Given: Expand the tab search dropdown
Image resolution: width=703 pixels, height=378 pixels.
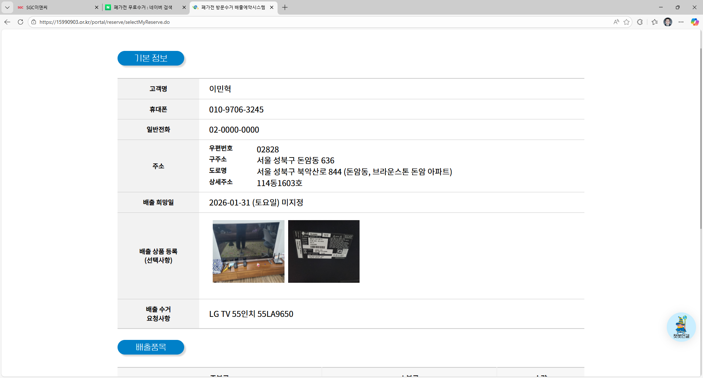Looking at the screenshot, I should tap(7, 7).
